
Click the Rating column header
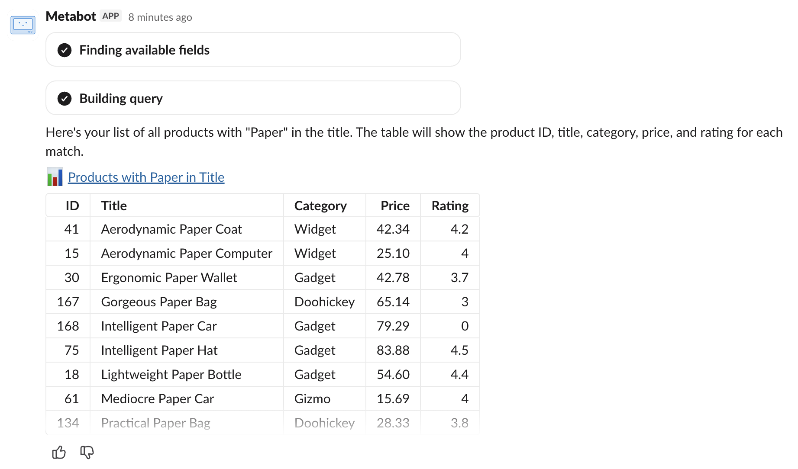(x=450, y=206)
